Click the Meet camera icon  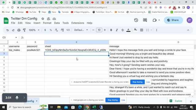pyautogui.click(x=154, y=20)
